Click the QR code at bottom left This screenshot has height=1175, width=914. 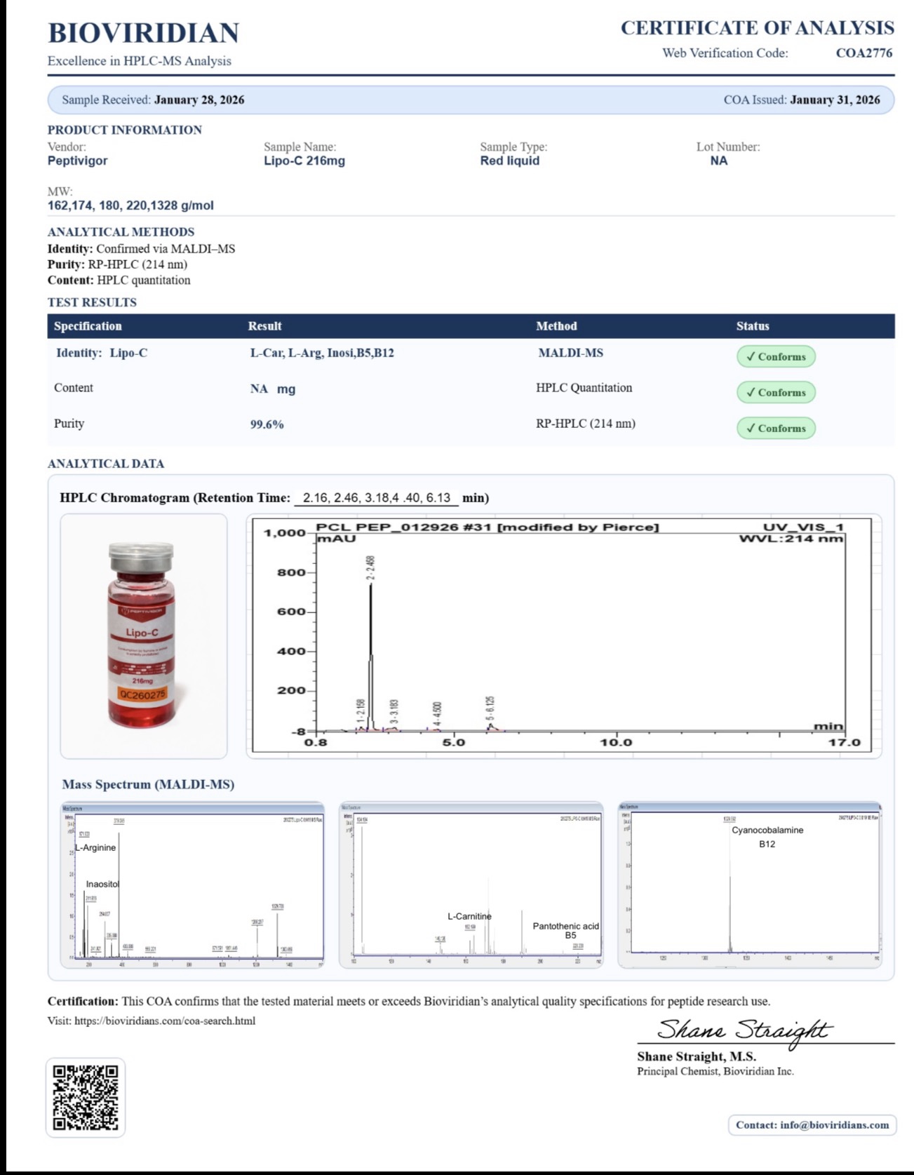pos(86,1097)
